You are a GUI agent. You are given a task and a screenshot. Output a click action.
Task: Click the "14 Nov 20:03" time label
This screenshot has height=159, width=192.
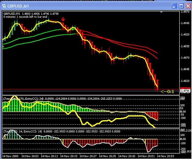coord(30,156)
